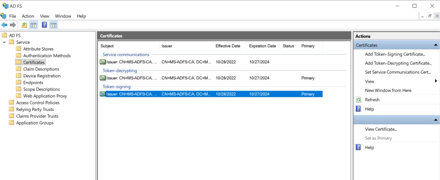Select Access Control Policies in tree

[x=38, y=103]
